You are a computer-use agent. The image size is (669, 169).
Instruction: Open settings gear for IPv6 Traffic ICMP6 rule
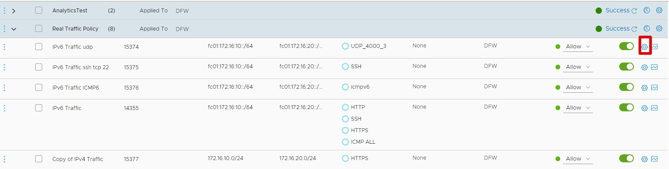click(645, 87)
